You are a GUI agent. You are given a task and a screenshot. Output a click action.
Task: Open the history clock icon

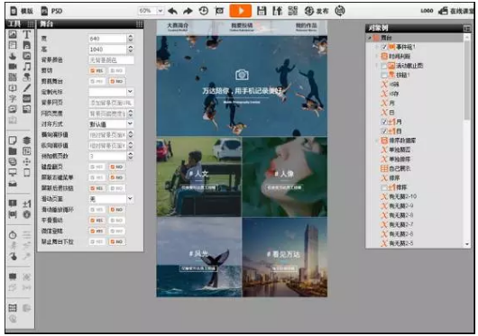[x=203, y=11]
